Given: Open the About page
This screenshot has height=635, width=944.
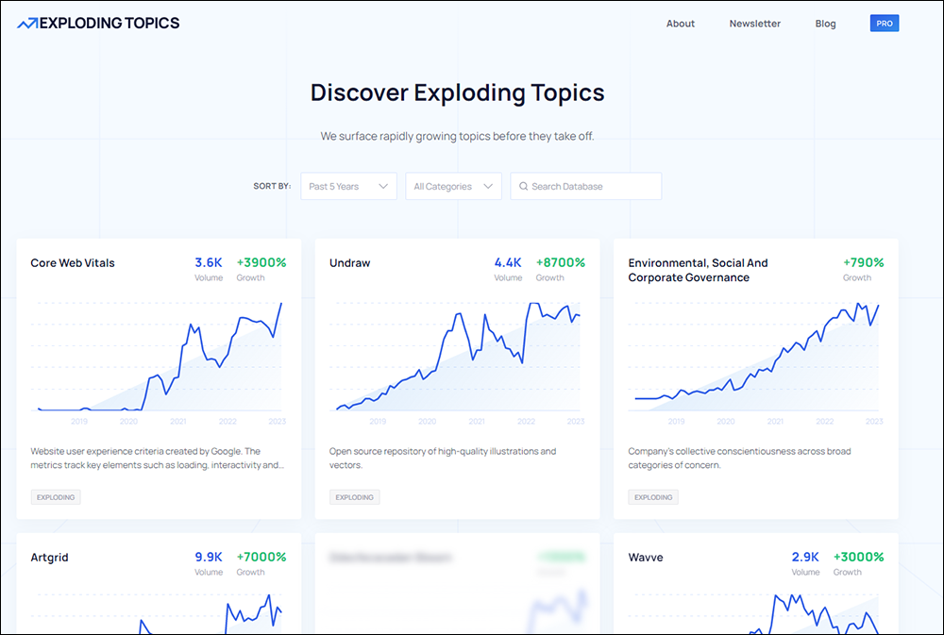Looking at the screenshot, I should (x=681, y=24).
